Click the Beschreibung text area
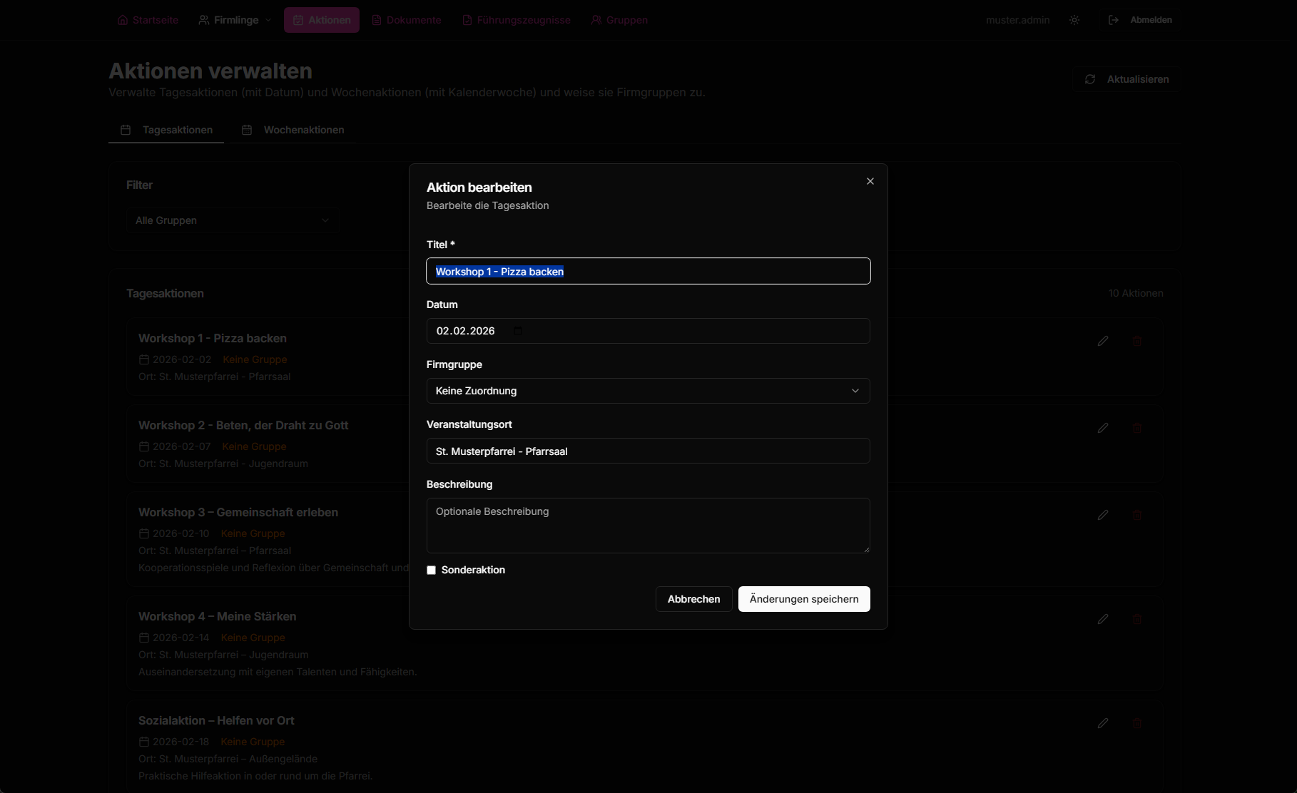The image size is (1297, 793). (x=648, y=526)
